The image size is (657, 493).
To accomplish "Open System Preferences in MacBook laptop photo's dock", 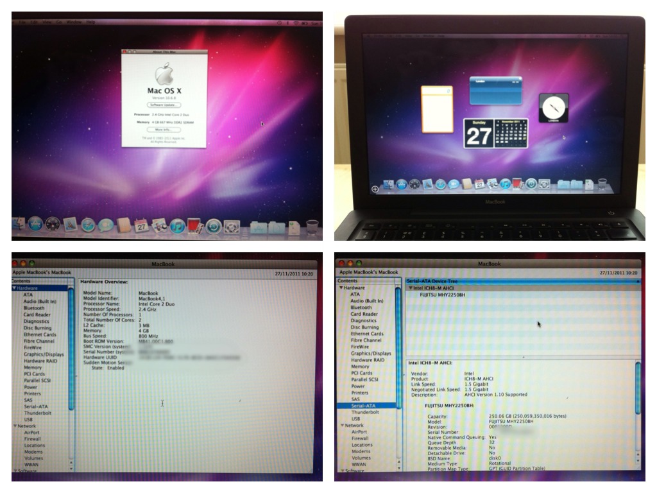I will pyautogui.click(x=544, y=184).
